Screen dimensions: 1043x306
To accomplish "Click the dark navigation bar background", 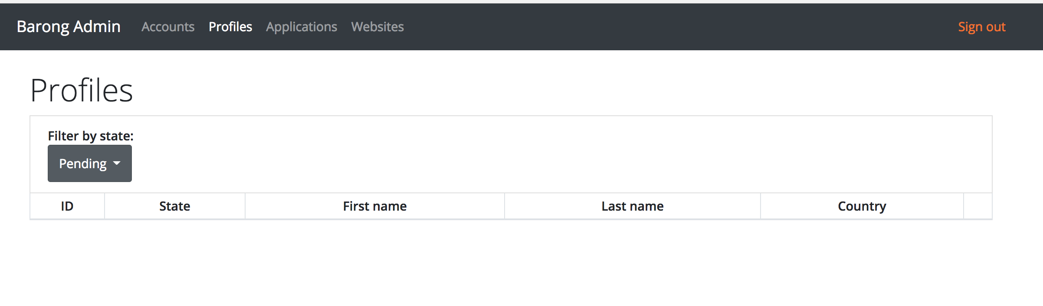I will coord(651,27).
